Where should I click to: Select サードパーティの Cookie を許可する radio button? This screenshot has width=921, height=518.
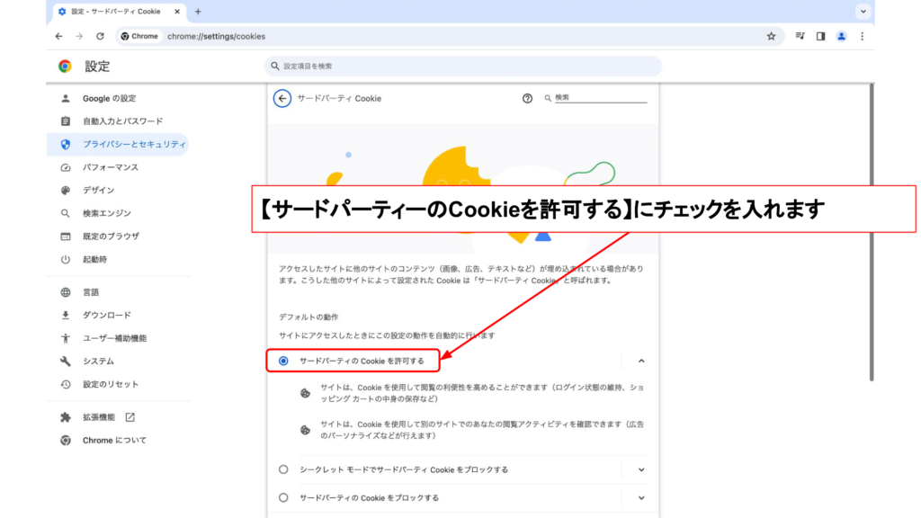(x=284, y=361)
